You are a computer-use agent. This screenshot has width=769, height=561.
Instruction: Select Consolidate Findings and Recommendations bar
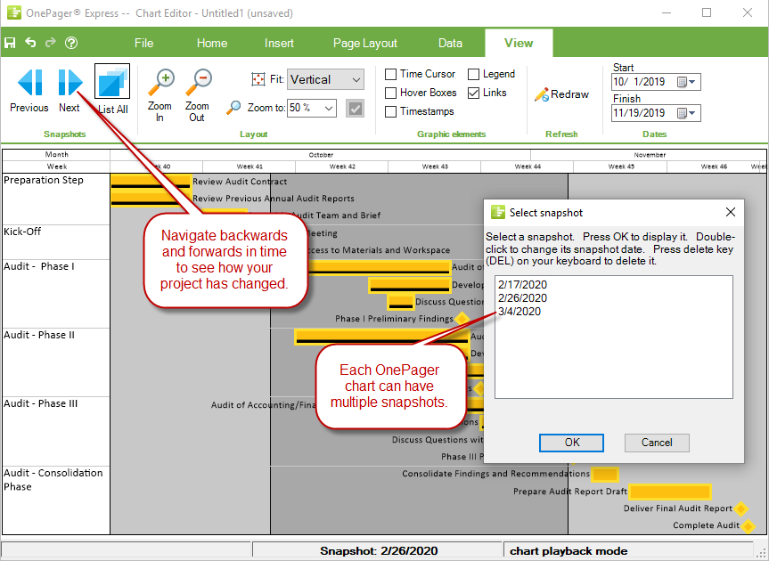[605, 475]
